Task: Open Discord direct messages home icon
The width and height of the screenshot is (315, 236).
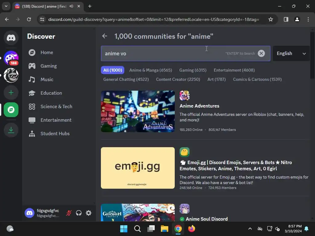Action: 11,38
